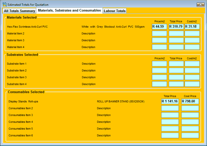This screenshot has height=146, width=207.
Task: Switch to the All Totals Summary tab
Action: [x=19, y=11]
